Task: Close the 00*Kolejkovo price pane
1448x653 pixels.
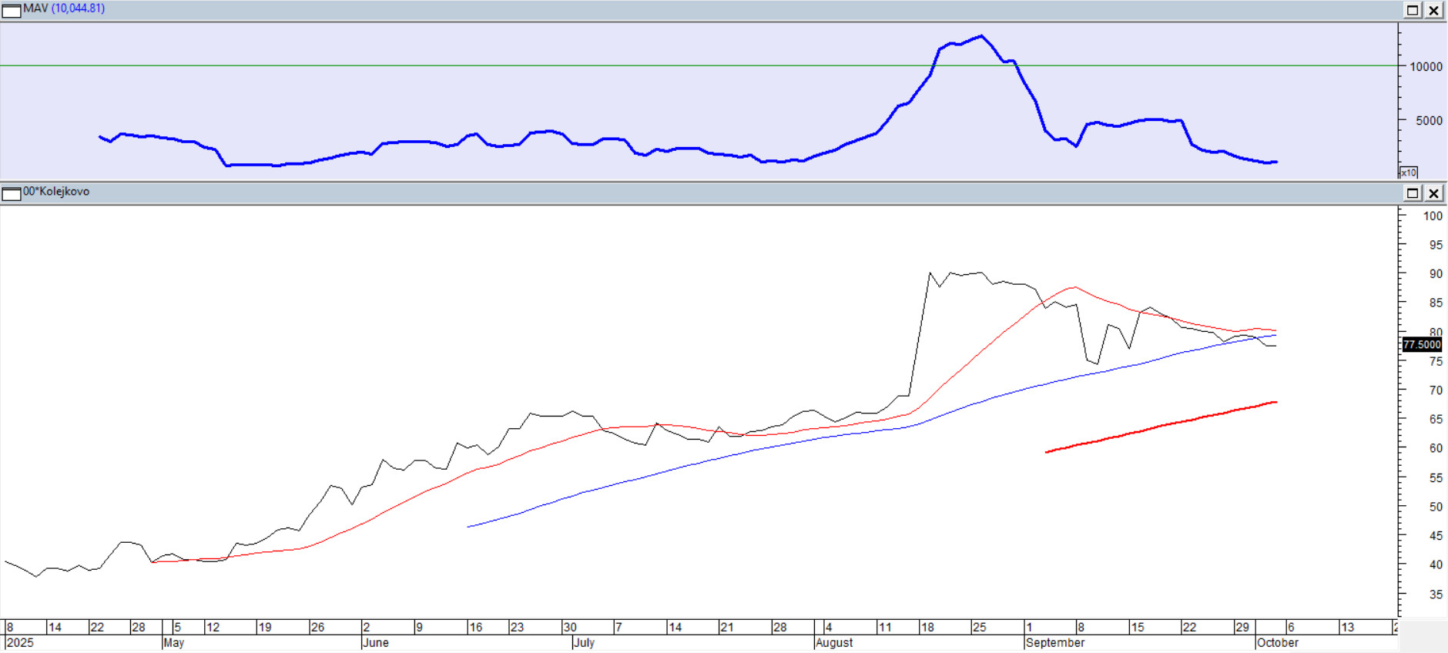Action: (x=1433, y=193)
